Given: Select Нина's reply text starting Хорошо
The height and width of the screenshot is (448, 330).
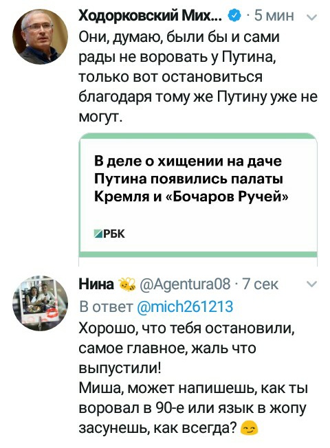Looking at the screenshot, I should tap(193, 378).
